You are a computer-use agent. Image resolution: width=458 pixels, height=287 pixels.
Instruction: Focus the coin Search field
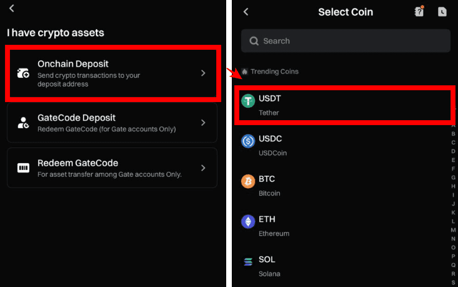[346, 41]
